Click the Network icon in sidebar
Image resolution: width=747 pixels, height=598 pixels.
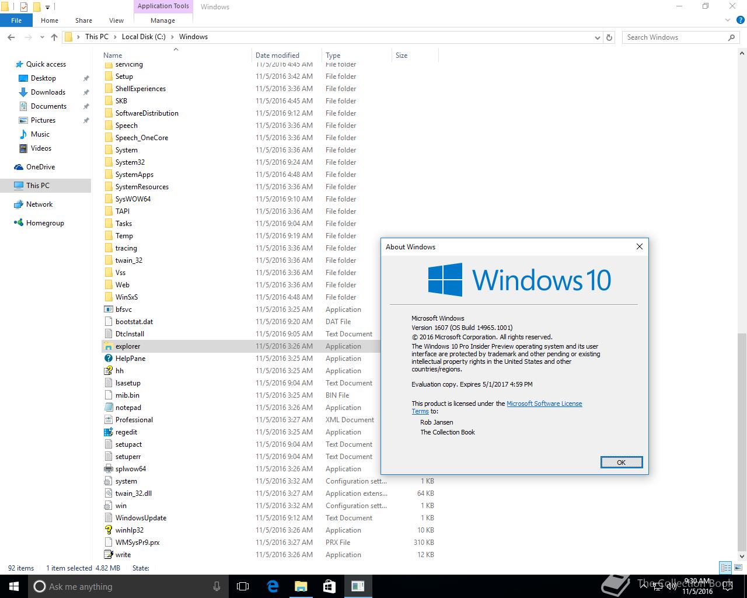[19, 204]
